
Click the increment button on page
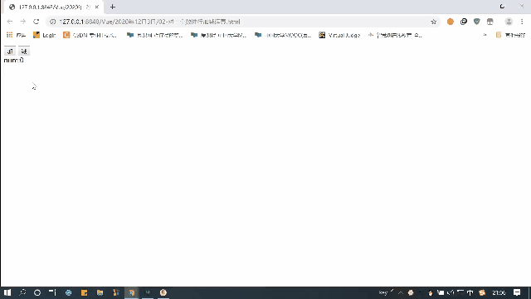[x=10, y=51]
